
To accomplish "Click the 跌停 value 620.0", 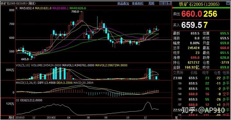I will tap(225, 57).
